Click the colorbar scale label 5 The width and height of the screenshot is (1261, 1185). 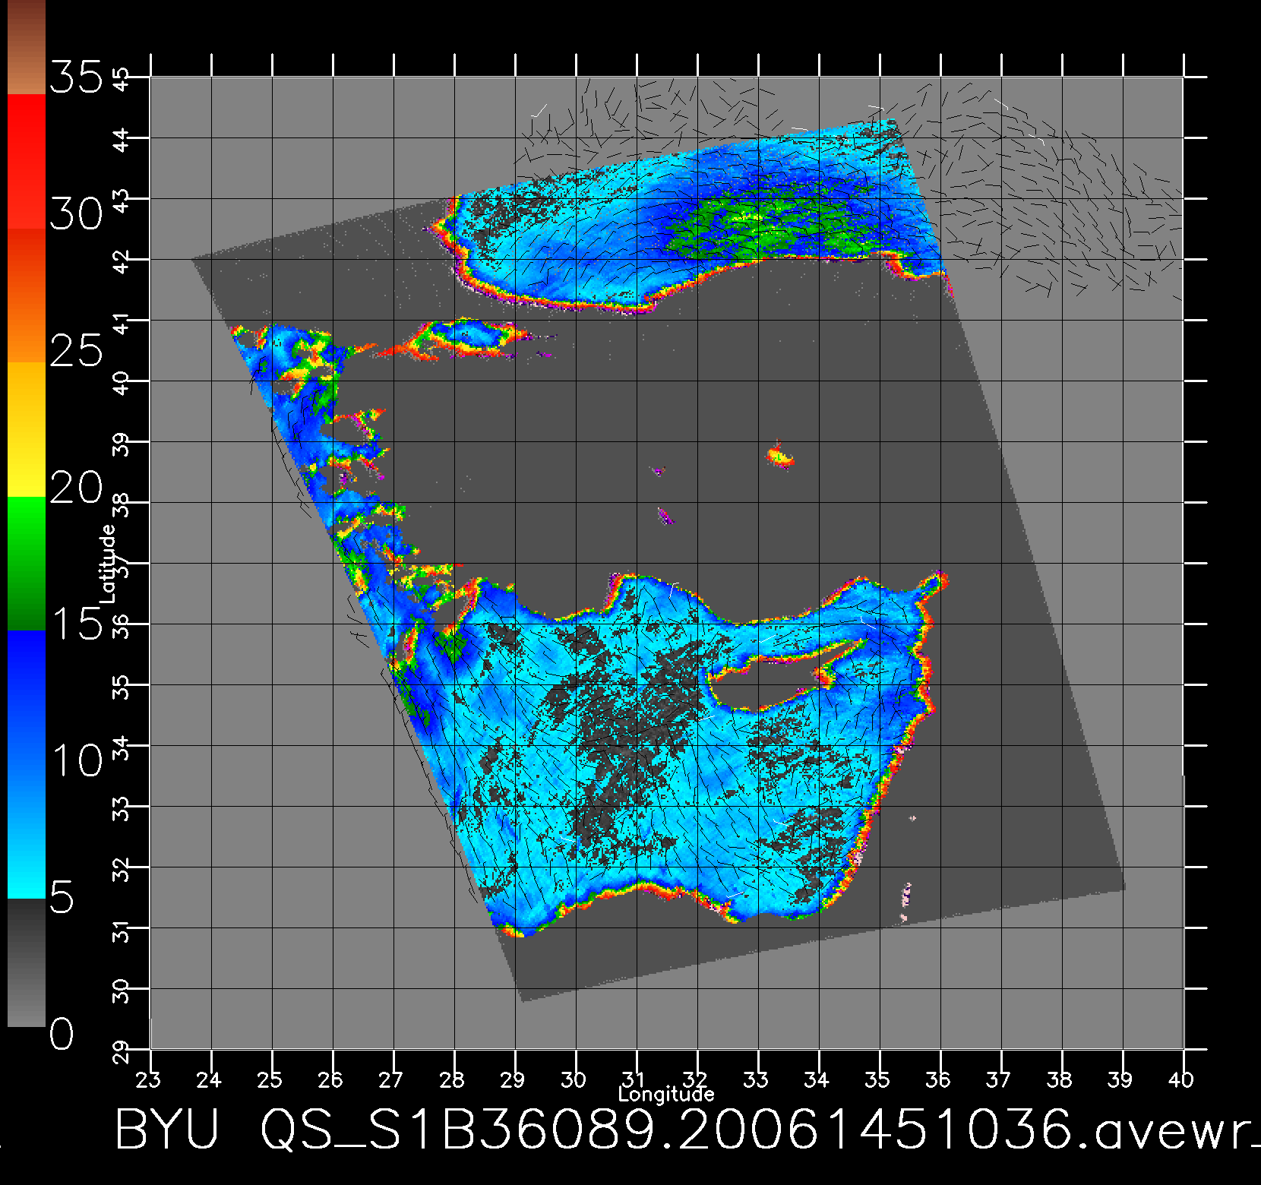pyautogui.click(x=62, y=898)
